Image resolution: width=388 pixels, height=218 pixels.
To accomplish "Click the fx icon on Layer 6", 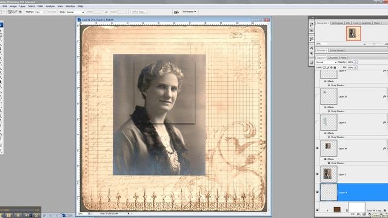I will coord(384,122).
